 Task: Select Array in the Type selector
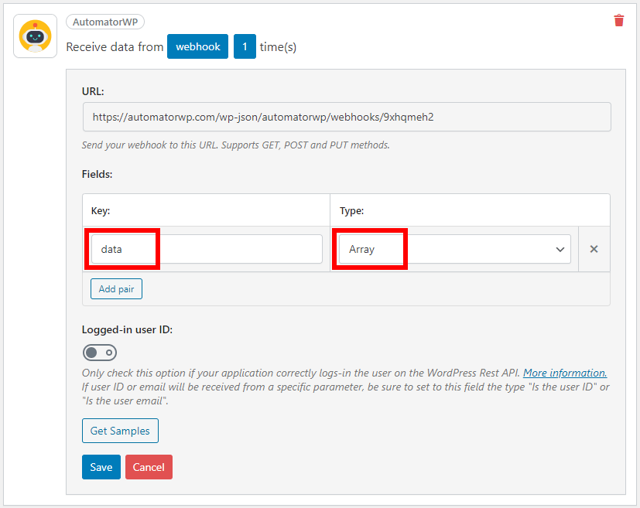point(452,249)
